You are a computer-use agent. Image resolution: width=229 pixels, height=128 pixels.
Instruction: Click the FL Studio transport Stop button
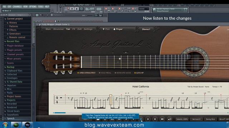77,9
